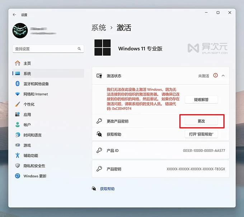Collapse the 激活状态 section chevron
Image resolution: width=244 pixels, height=217 pixels.
[223, 76]
